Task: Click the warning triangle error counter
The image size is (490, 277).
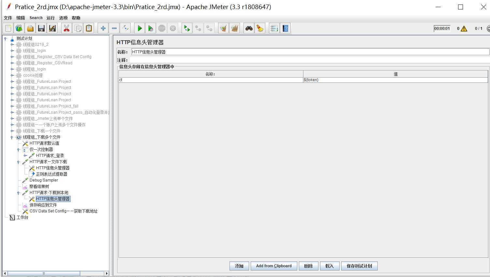Action: [x=464, y=29]
